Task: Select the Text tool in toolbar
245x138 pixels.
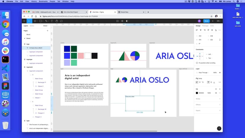Action: pos(52,21)
